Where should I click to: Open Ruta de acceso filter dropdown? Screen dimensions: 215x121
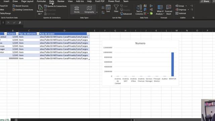point(88,34)
